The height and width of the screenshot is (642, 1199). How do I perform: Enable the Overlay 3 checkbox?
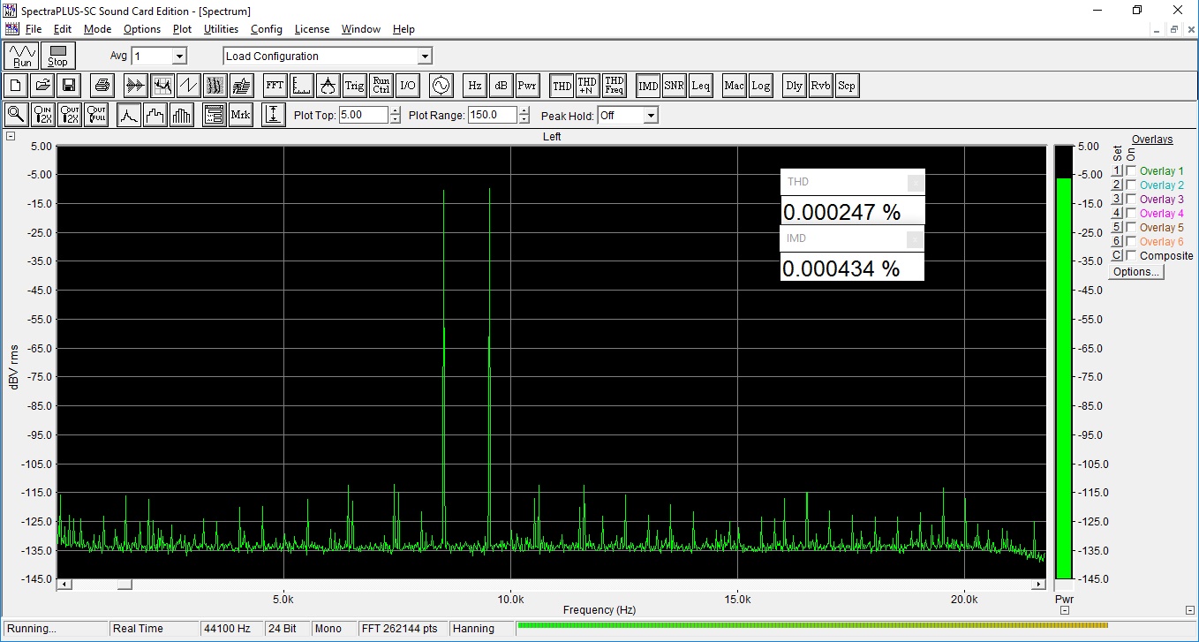[x=1131, y=200]
